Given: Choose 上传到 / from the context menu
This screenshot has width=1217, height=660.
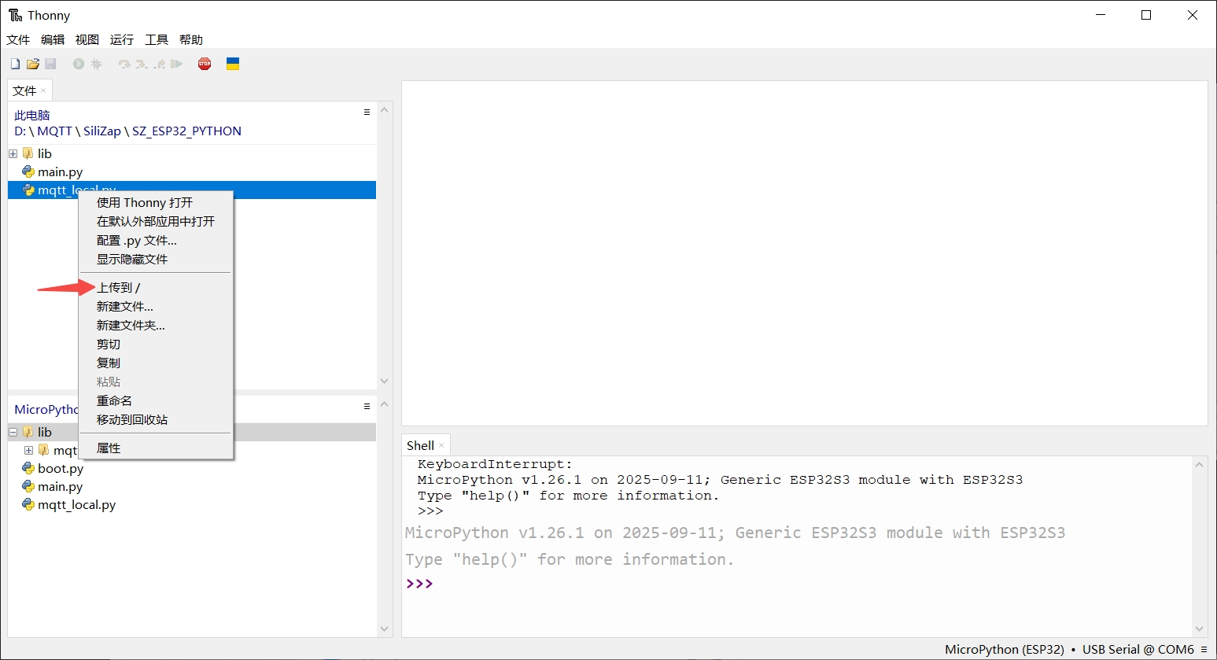Looking at the screenshot, I should point(119,287).
